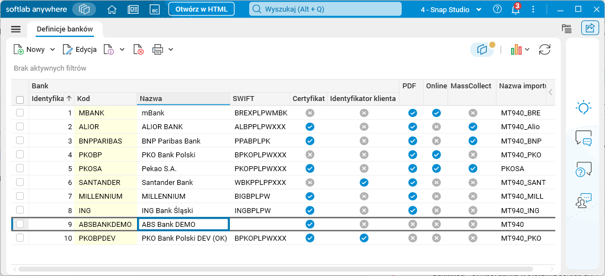This screenshot has height=276, width=605.
Task: Open the help question mark icon
Action: 498,9
